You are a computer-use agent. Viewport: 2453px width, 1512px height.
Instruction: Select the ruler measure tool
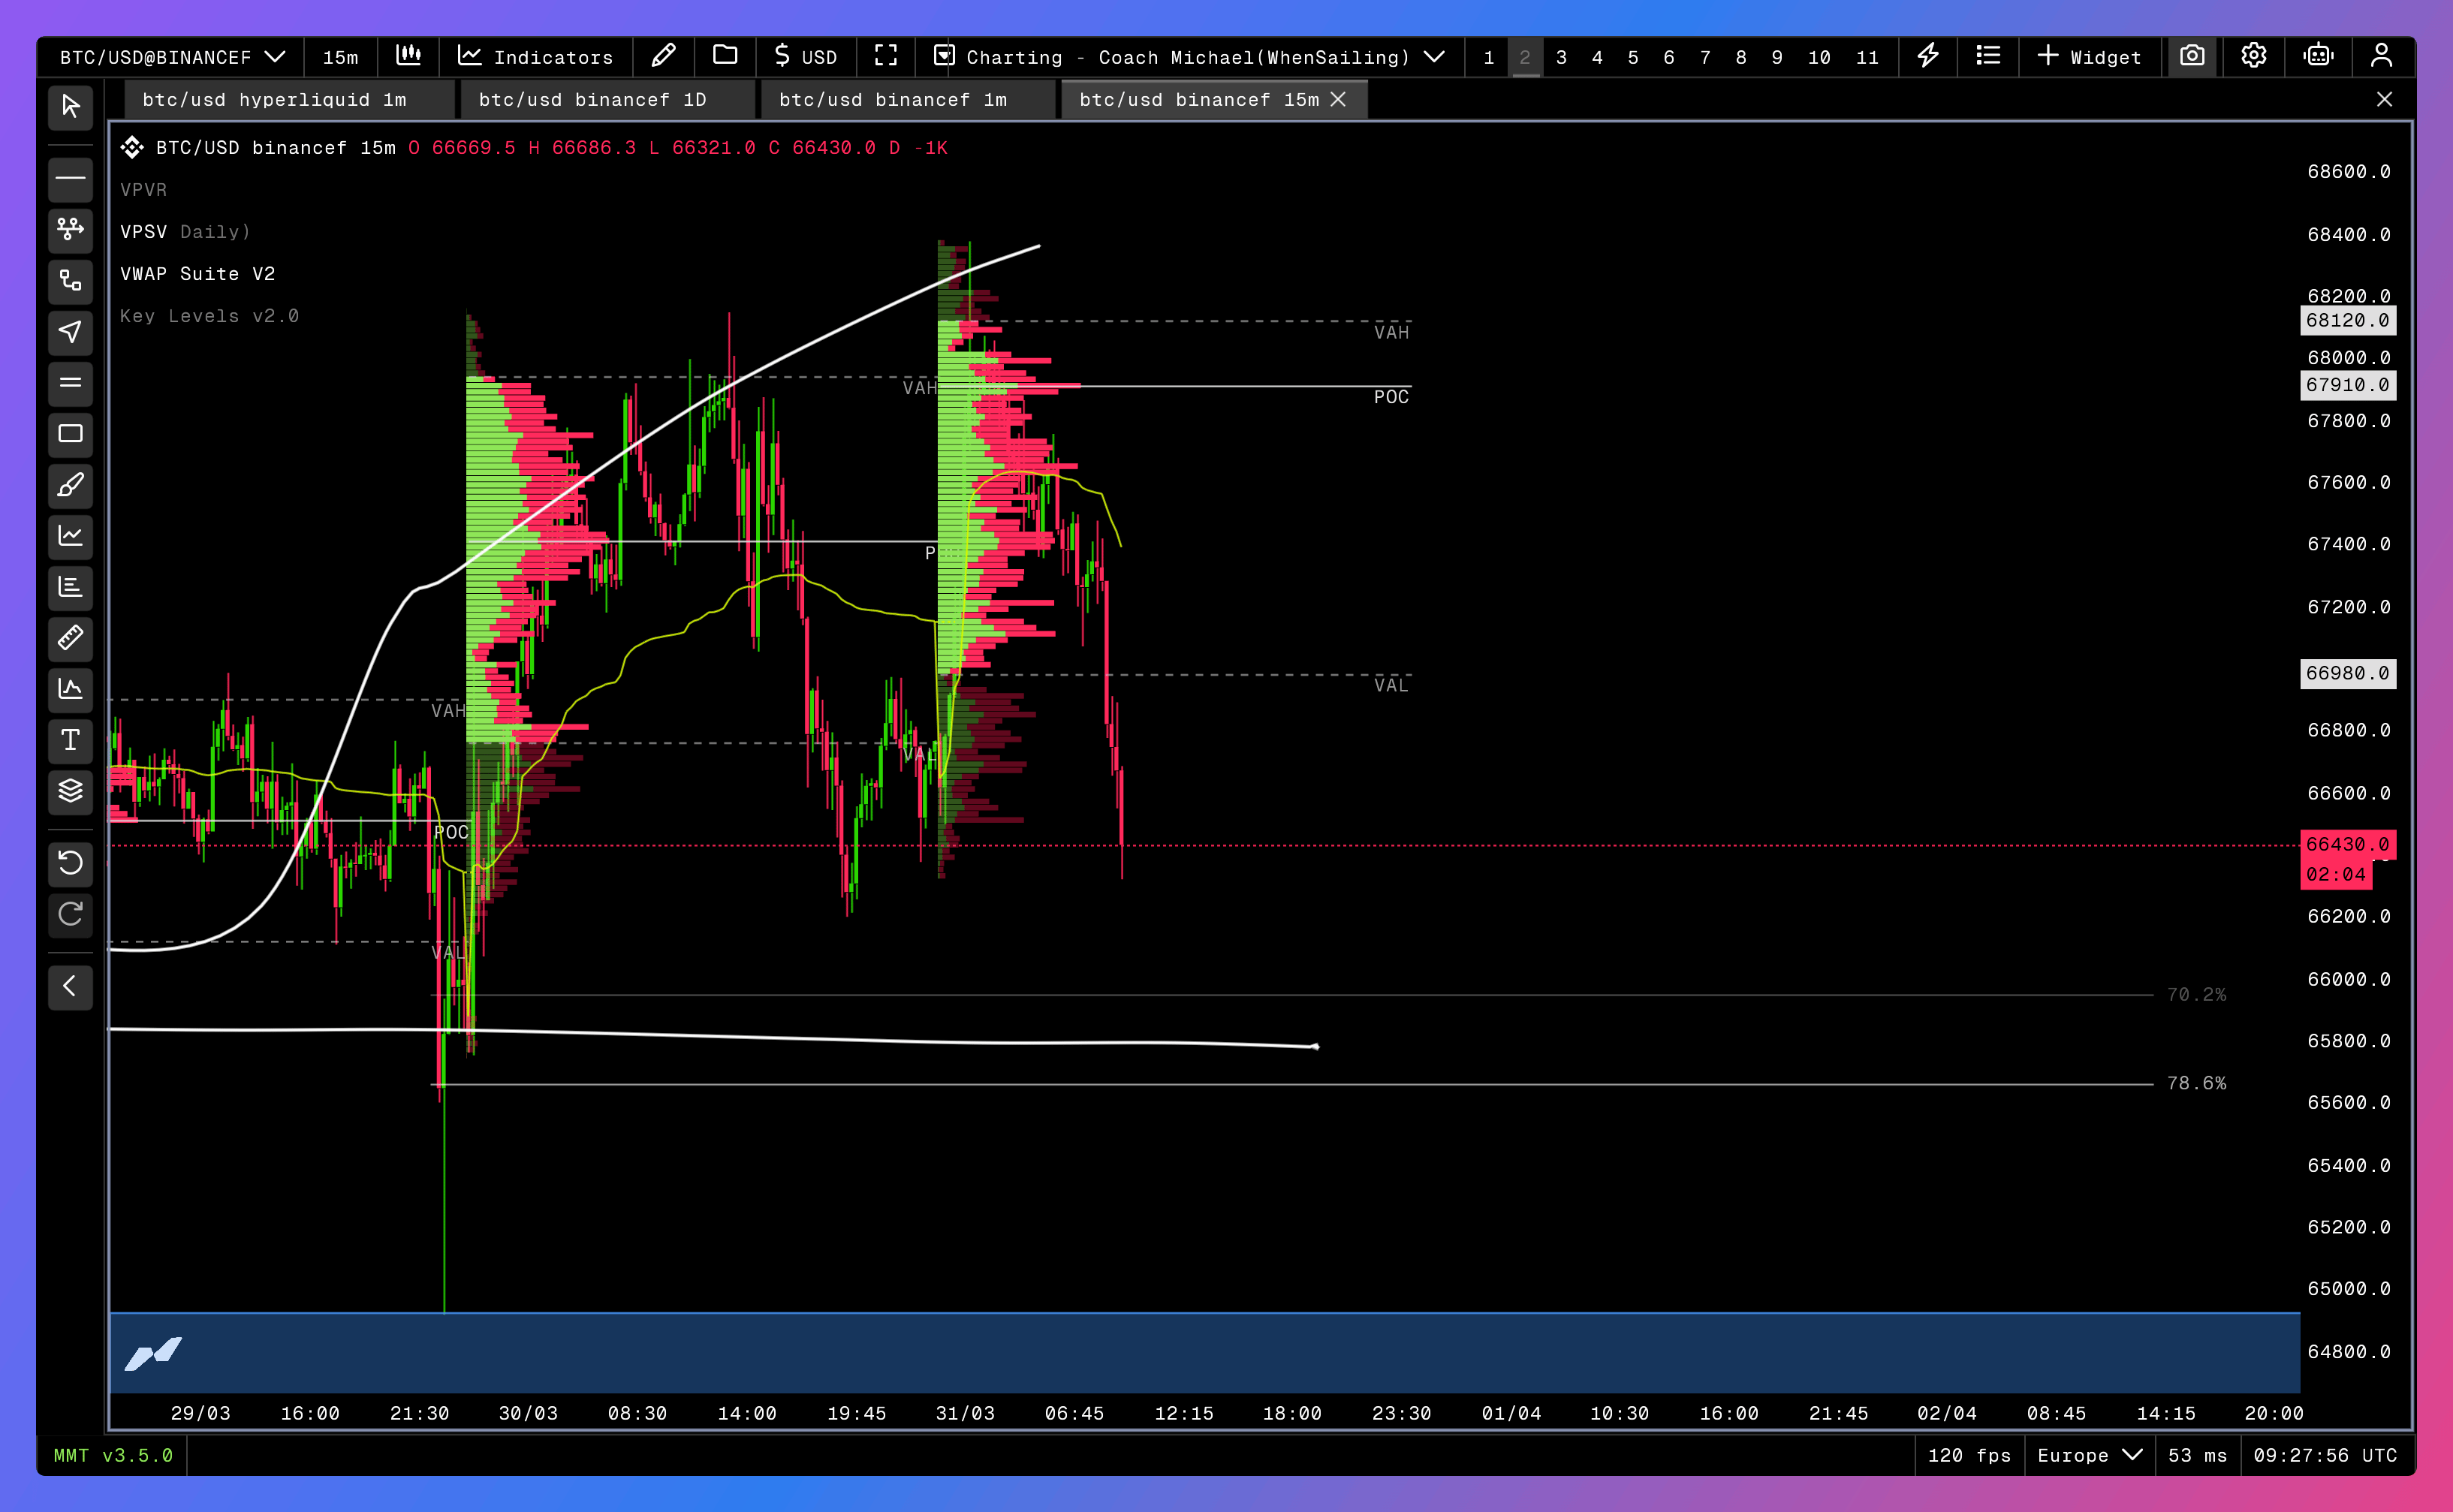70,638
